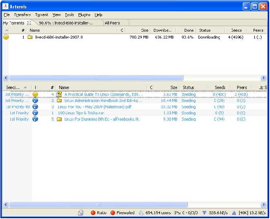Viewport: 270px width, 219px height.
Task: Switch to the All Peers tab
Action: click(x=112, y=23)
